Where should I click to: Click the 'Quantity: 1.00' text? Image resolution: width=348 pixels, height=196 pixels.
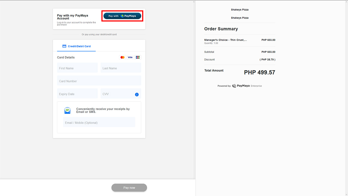point(211,43)
